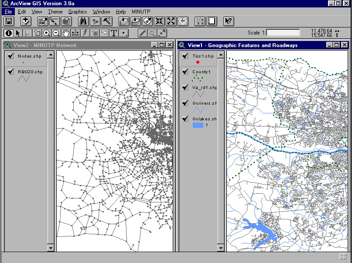Click the context Help arrow-question icon

[x=229, y=21]
